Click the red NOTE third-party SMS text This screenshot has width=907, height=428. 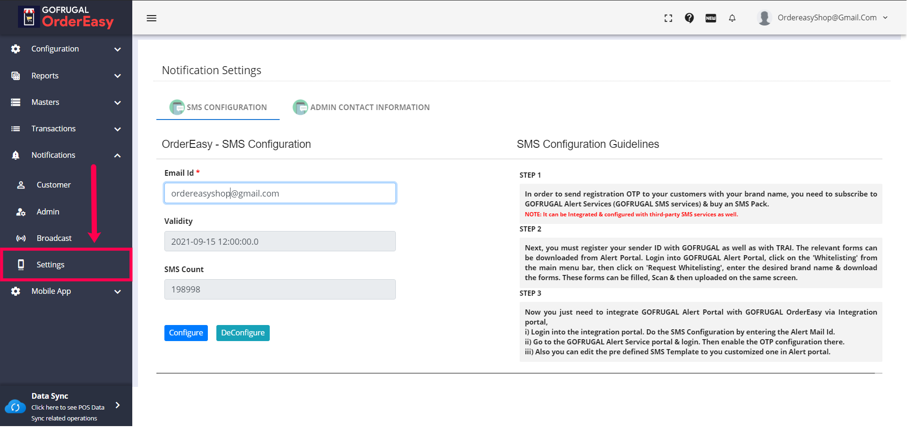point(632,214)
